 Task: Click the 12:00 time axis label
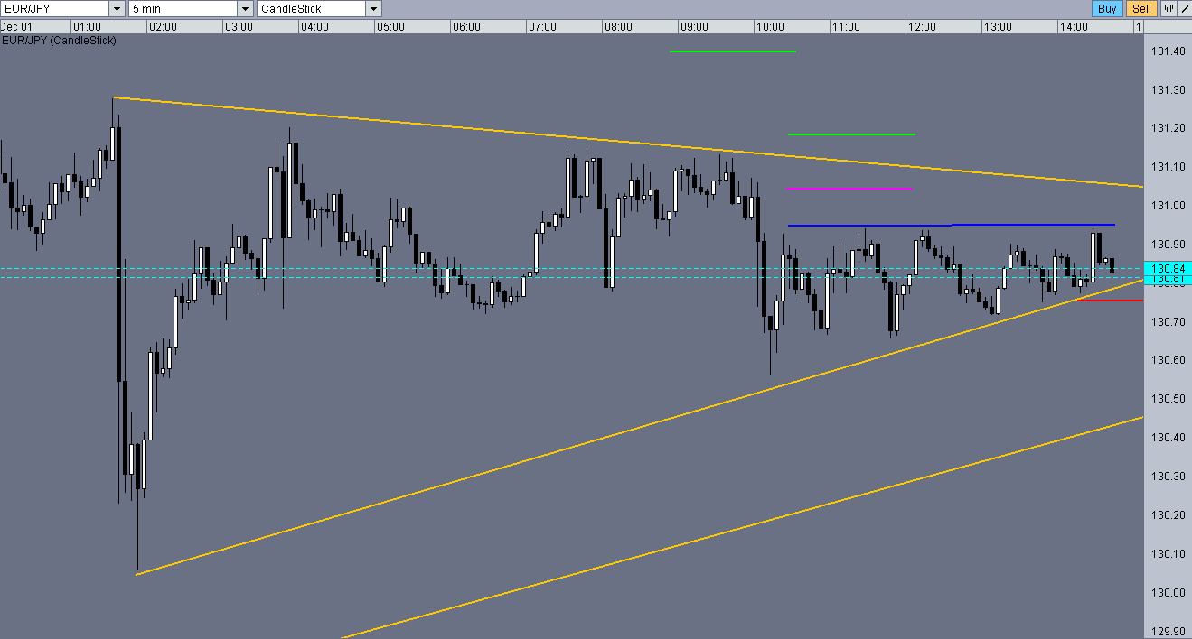(x=923, y=27)
